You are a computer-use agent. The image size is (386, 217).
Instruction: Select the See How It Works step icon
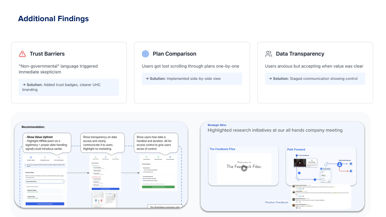point(31,157)
